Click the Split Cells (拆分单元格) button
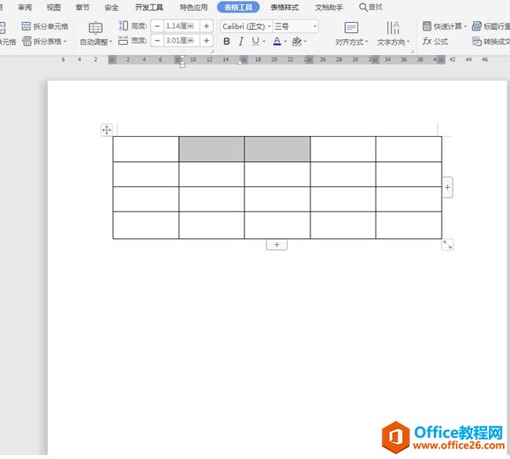510x459 pixels. [45, 27]
